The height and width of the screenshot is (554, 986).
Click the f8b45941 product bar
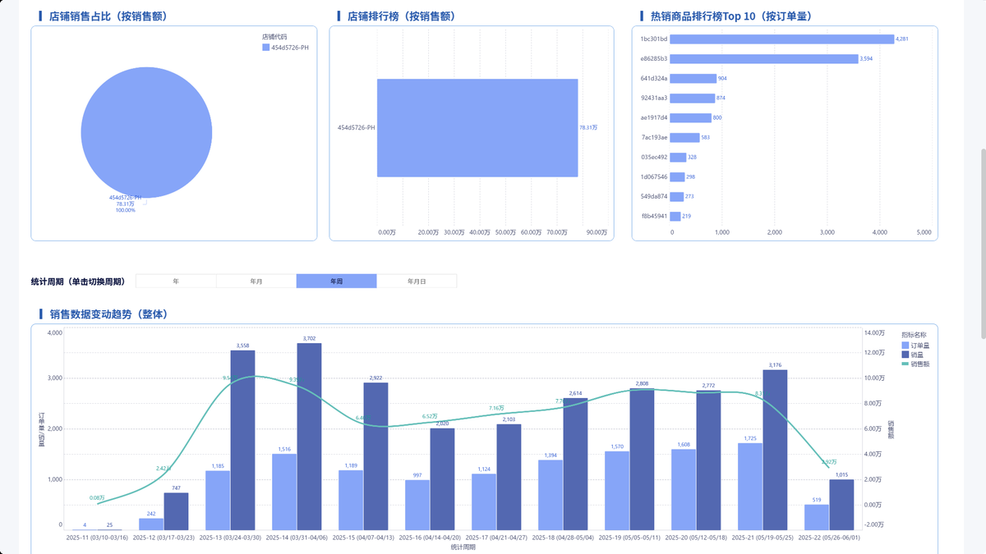(675, 216)
